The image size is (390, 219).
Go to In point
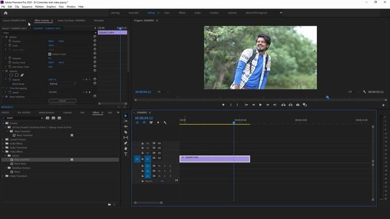246,105
